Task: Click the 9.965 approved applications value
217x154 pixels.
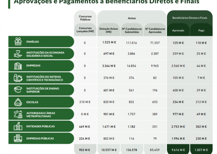Action: [x=155, y=66]
